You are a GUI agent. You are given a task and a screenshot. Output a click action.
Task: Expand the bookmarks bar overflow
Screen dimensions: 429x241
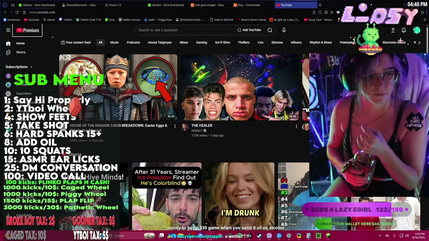pyautogui.click(x=425, y=20)
